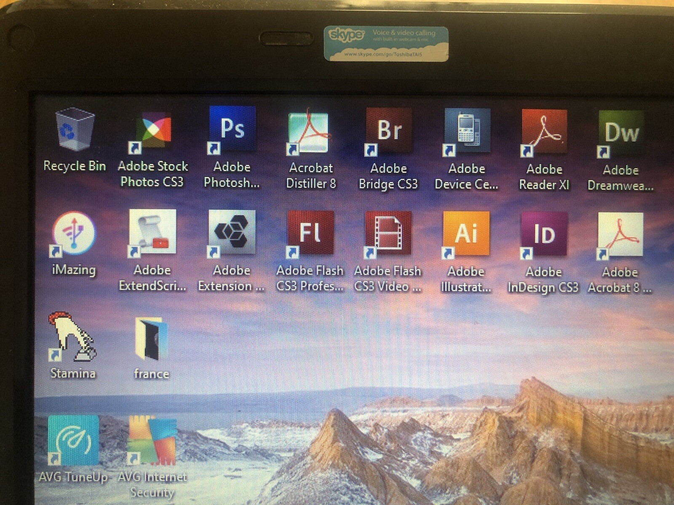
Task: Click the "Bridge CS3" label text
Action: point(388,184)
